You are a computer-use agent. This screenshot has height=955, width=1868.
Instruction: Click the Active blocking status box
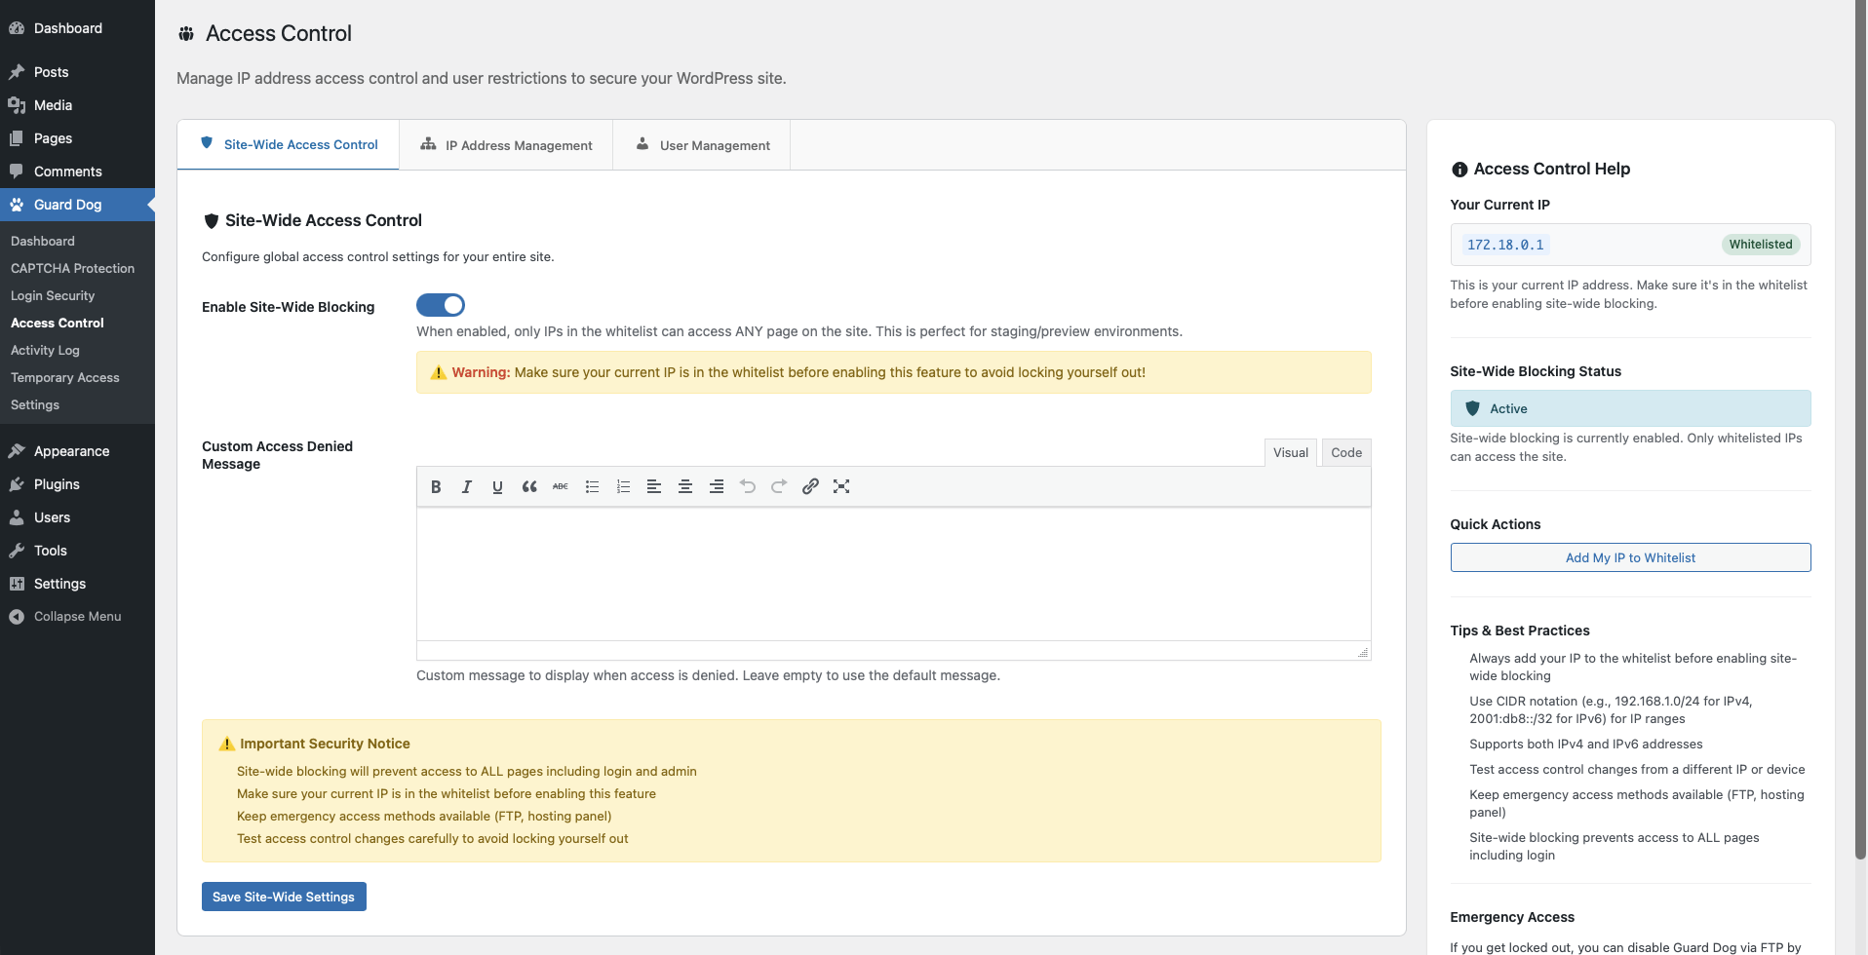1630,408
